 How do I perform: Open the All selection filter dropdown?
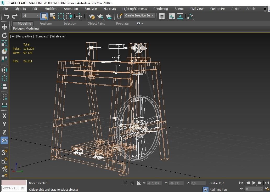tap(30, 16)
